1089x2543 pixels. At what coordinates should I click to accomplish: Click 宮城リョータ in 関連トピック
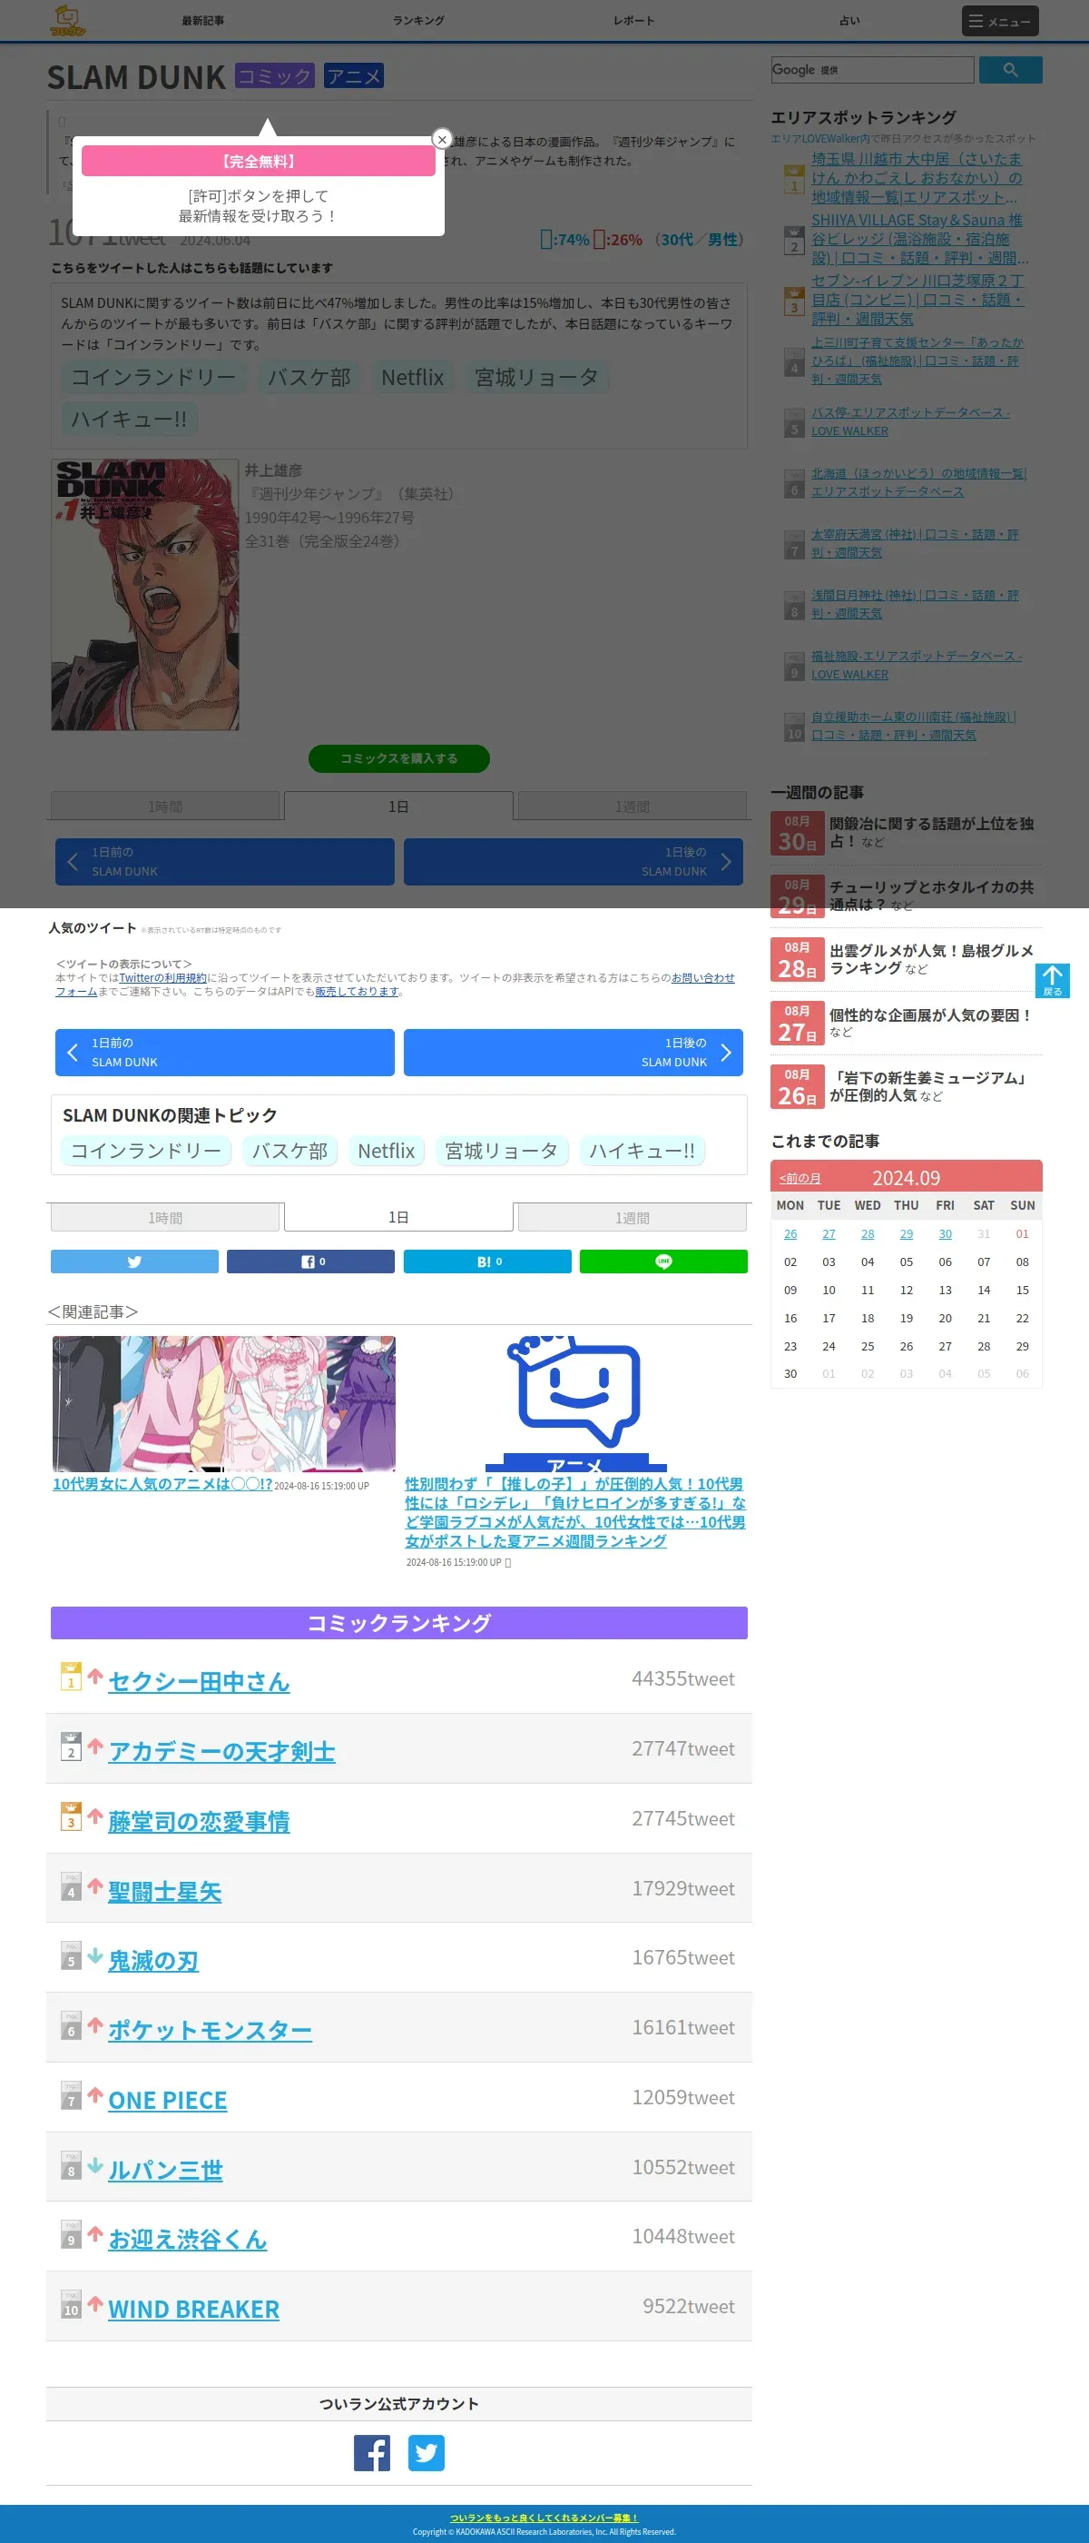[501, 1150]
